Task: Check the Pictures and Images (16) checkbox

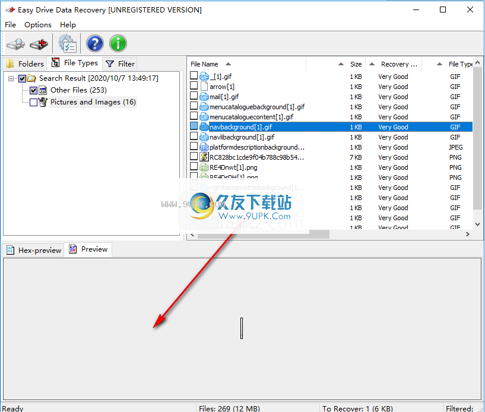Action: (34, 102)
